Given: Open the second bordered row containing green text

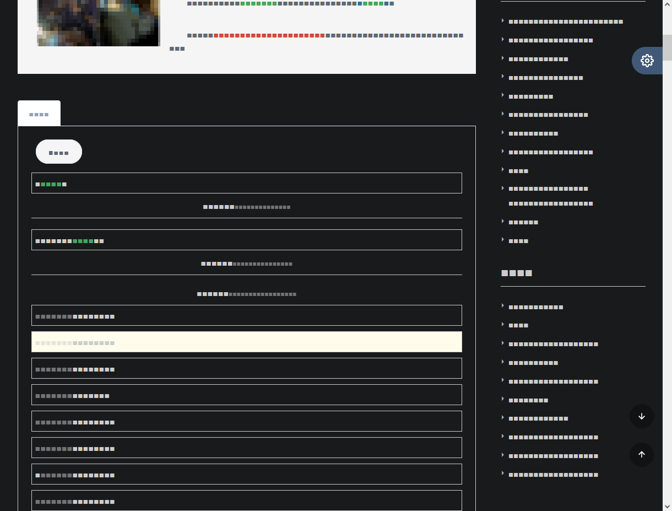Looking at the screenshot, I should [246, 240].
